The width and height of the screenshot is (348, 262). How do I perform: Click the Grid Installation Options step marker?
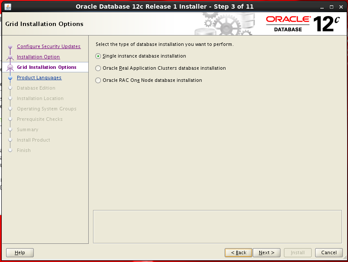click(10, 67)
